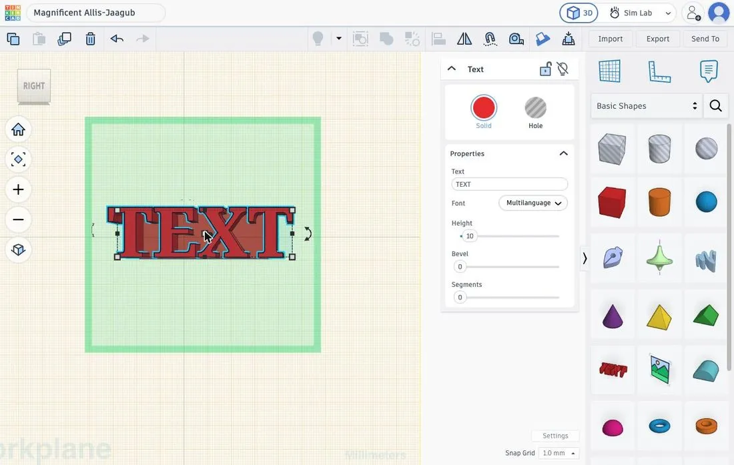This screenshot has width=734, height=465.
Task: Click the Height slider track
Action: (x=510, y=236)
